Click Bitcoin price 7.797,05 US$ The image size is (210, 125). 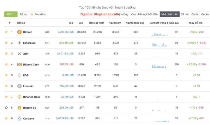tap(66, 32)
